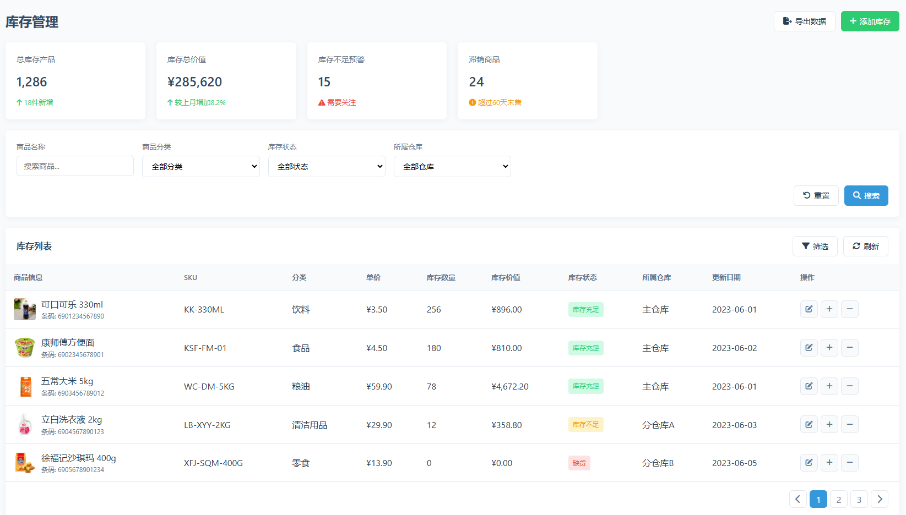Click the 搜索 search button
Image resolution: width=906 pixels, height=515 pixels.
pos(866,195)
